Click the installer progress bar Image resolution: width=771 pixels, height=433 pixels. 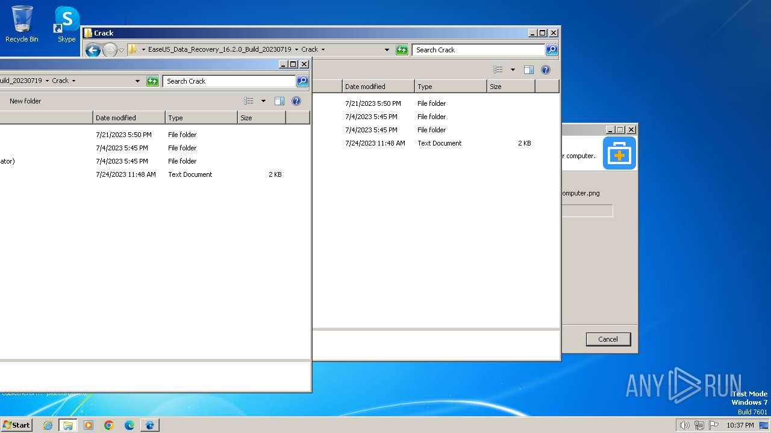[587, 210]
